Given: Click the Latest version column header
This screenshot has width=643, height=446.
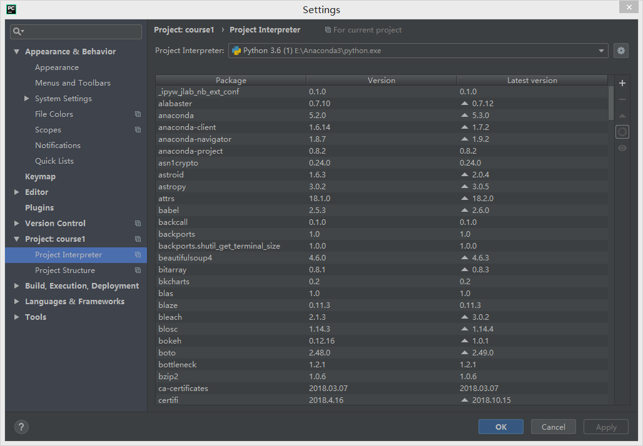Looking at the screenshot, I should click(532, 81).
